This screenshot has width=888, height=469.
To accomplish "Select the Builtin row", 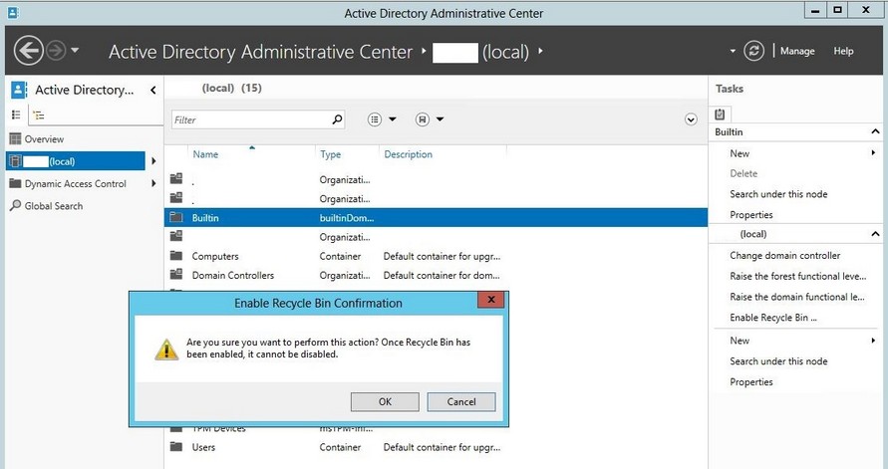I will click(437, 218).
